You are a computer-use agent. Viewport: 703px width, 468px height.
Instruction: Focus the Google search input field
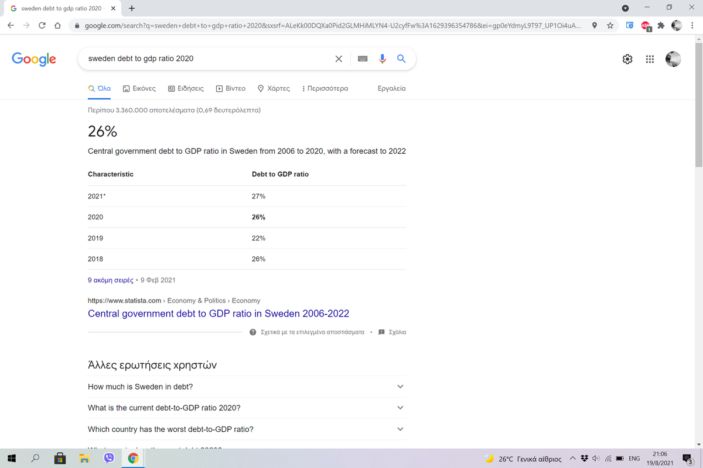click(x=208, y=58)
